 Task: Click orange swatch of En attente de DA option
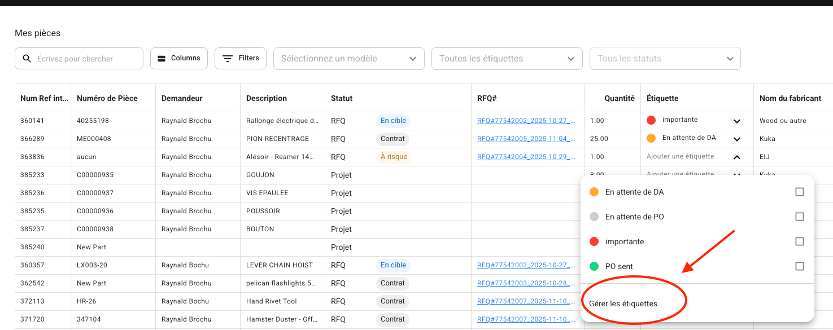(x=594, y=192)
